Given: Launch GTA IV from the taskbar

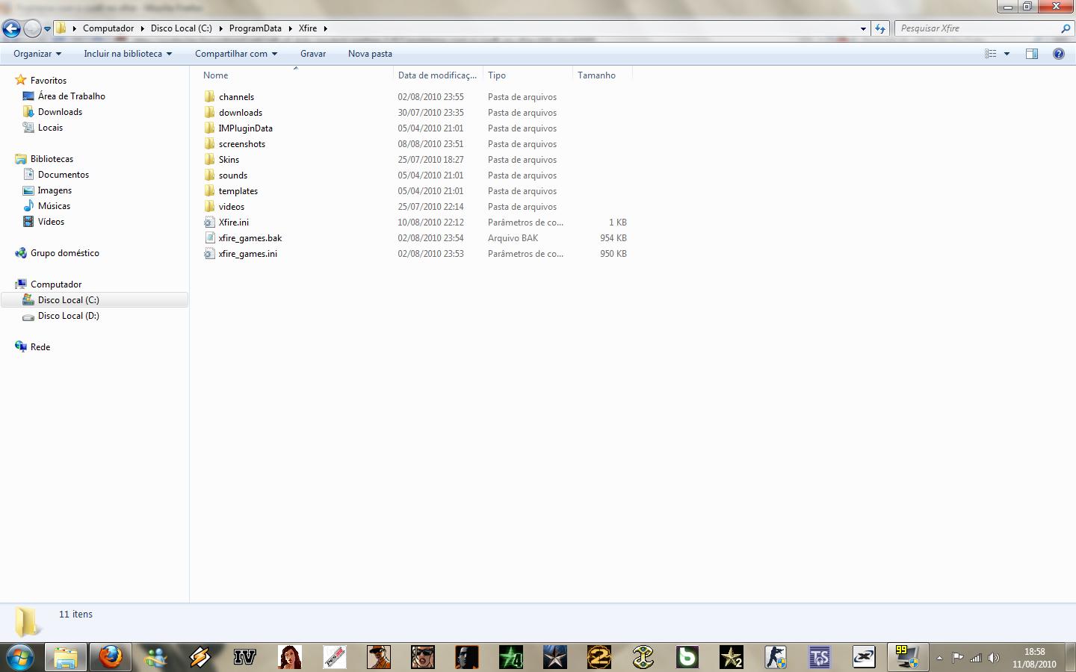Looking at the screenshot, I should pyautogui.click(x=244, y=657).
